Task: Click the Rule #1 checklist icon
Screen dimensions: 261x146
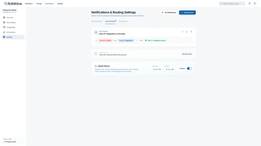Action: click(96, 32)
